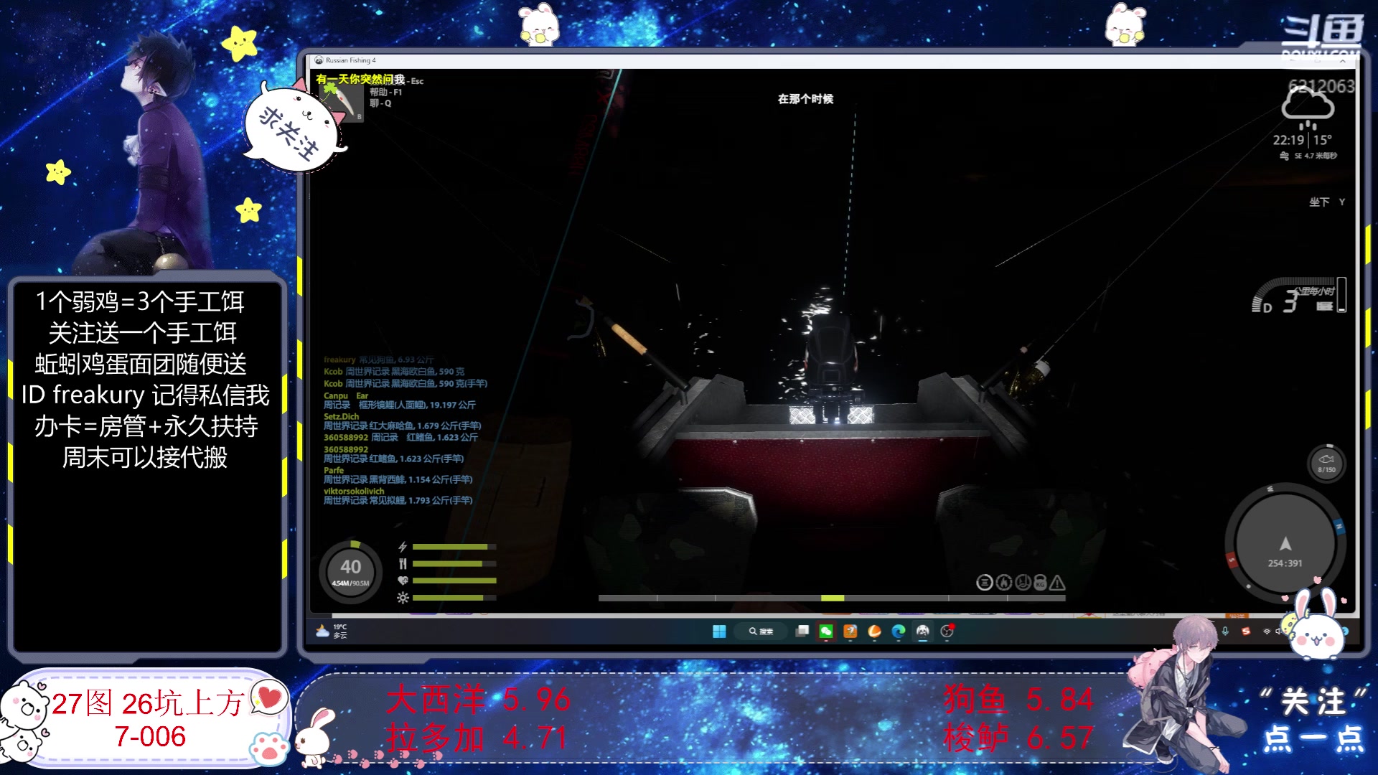The width and height of the screenshot is (1378, 775).
Task: Click the KG weight status icon
Action: pos(1040,583)
